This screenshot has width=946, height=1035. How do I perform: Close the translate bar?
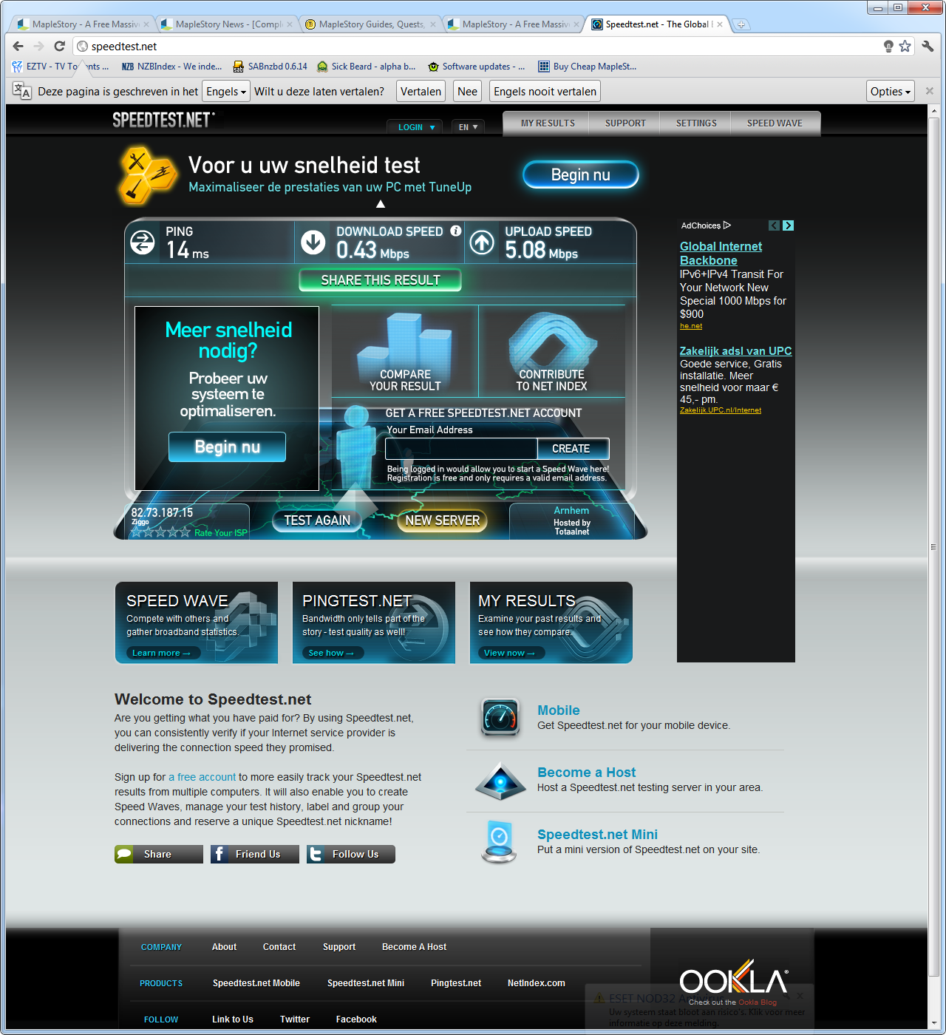[x=930, y=91]
